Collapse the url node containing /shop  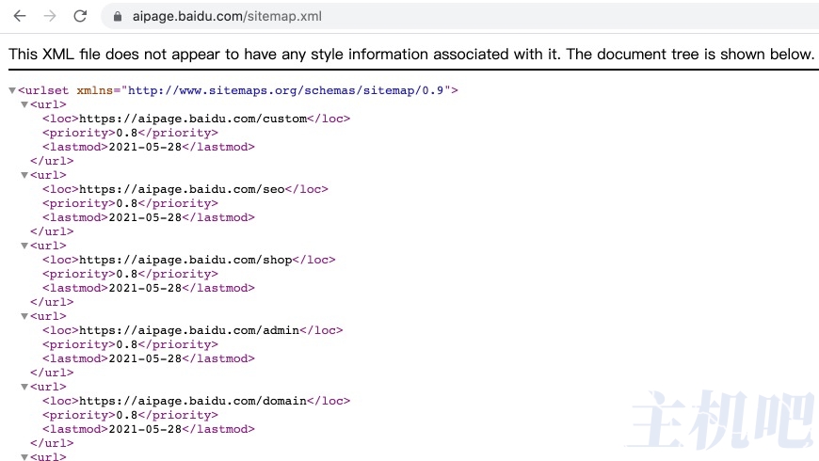click(24, 246)
